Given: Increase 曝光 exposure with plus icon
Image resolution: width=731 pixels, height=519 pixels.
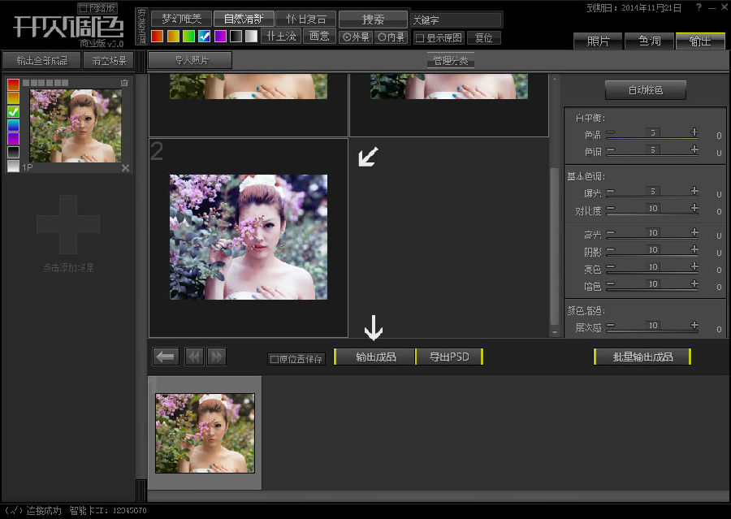Looking at the screenshot, I should tap(694, 192).
